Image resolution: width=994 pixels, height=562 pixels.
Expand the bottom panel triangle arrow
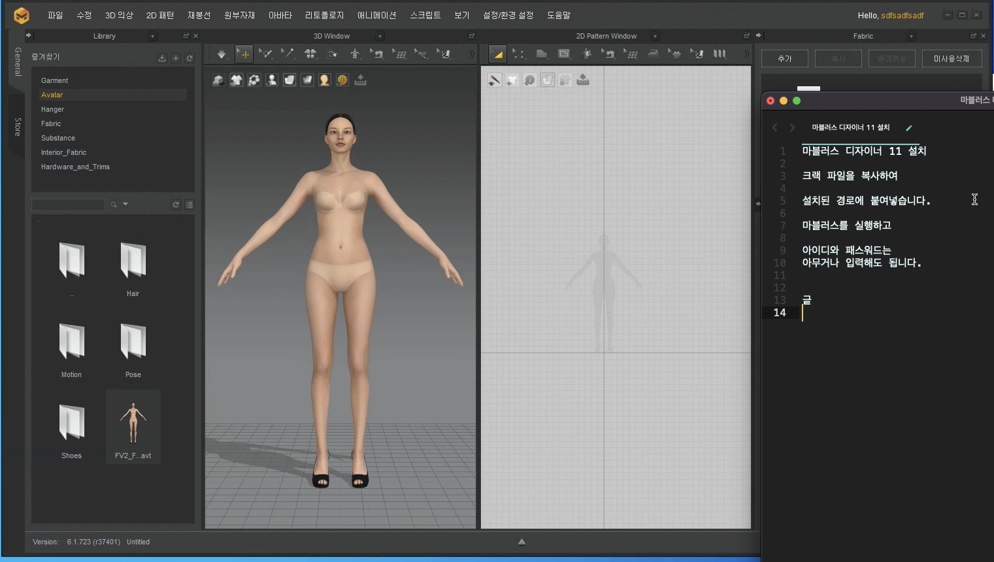click(522, 542)
